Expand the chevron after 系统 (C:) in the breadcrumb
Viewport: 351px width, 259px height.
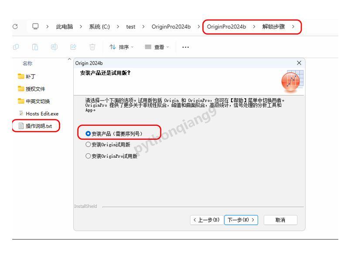118,27
